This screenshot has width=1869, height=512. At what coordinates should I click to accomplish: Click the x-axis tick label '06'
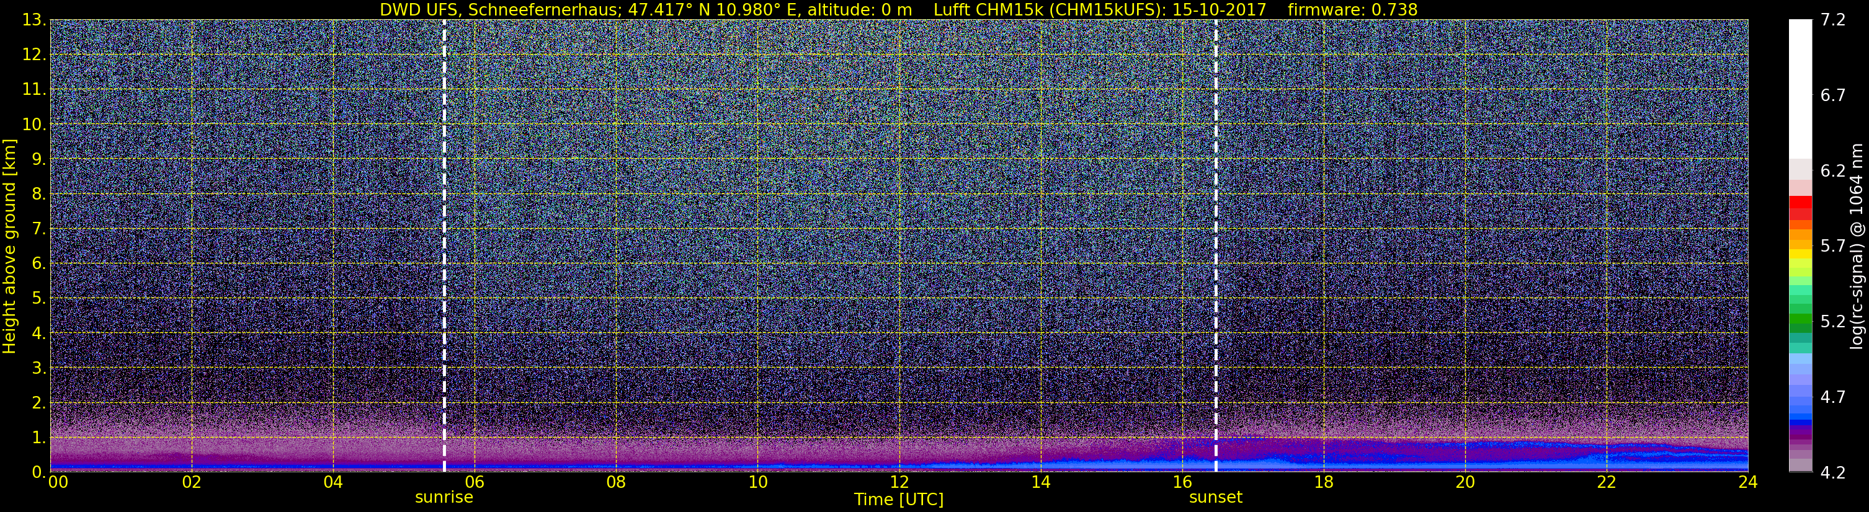[x=475, y=482]
